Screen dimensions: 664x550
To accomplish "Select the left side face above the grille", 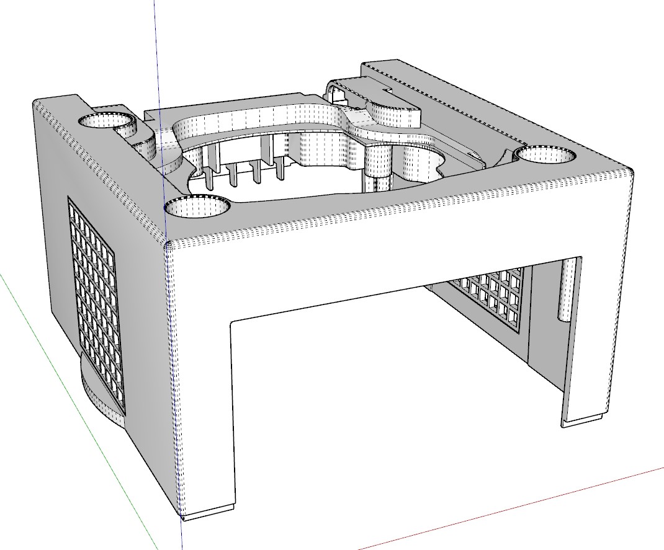I will tap(93, 161).
